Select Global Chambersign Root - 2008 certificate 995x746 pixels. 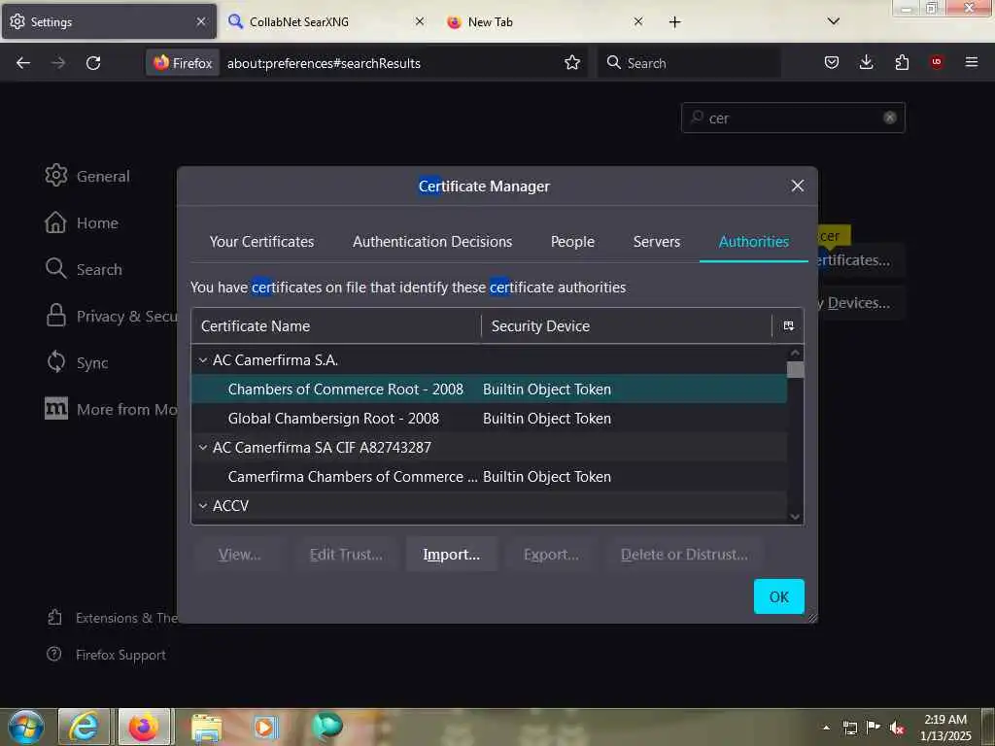(489, 418)
